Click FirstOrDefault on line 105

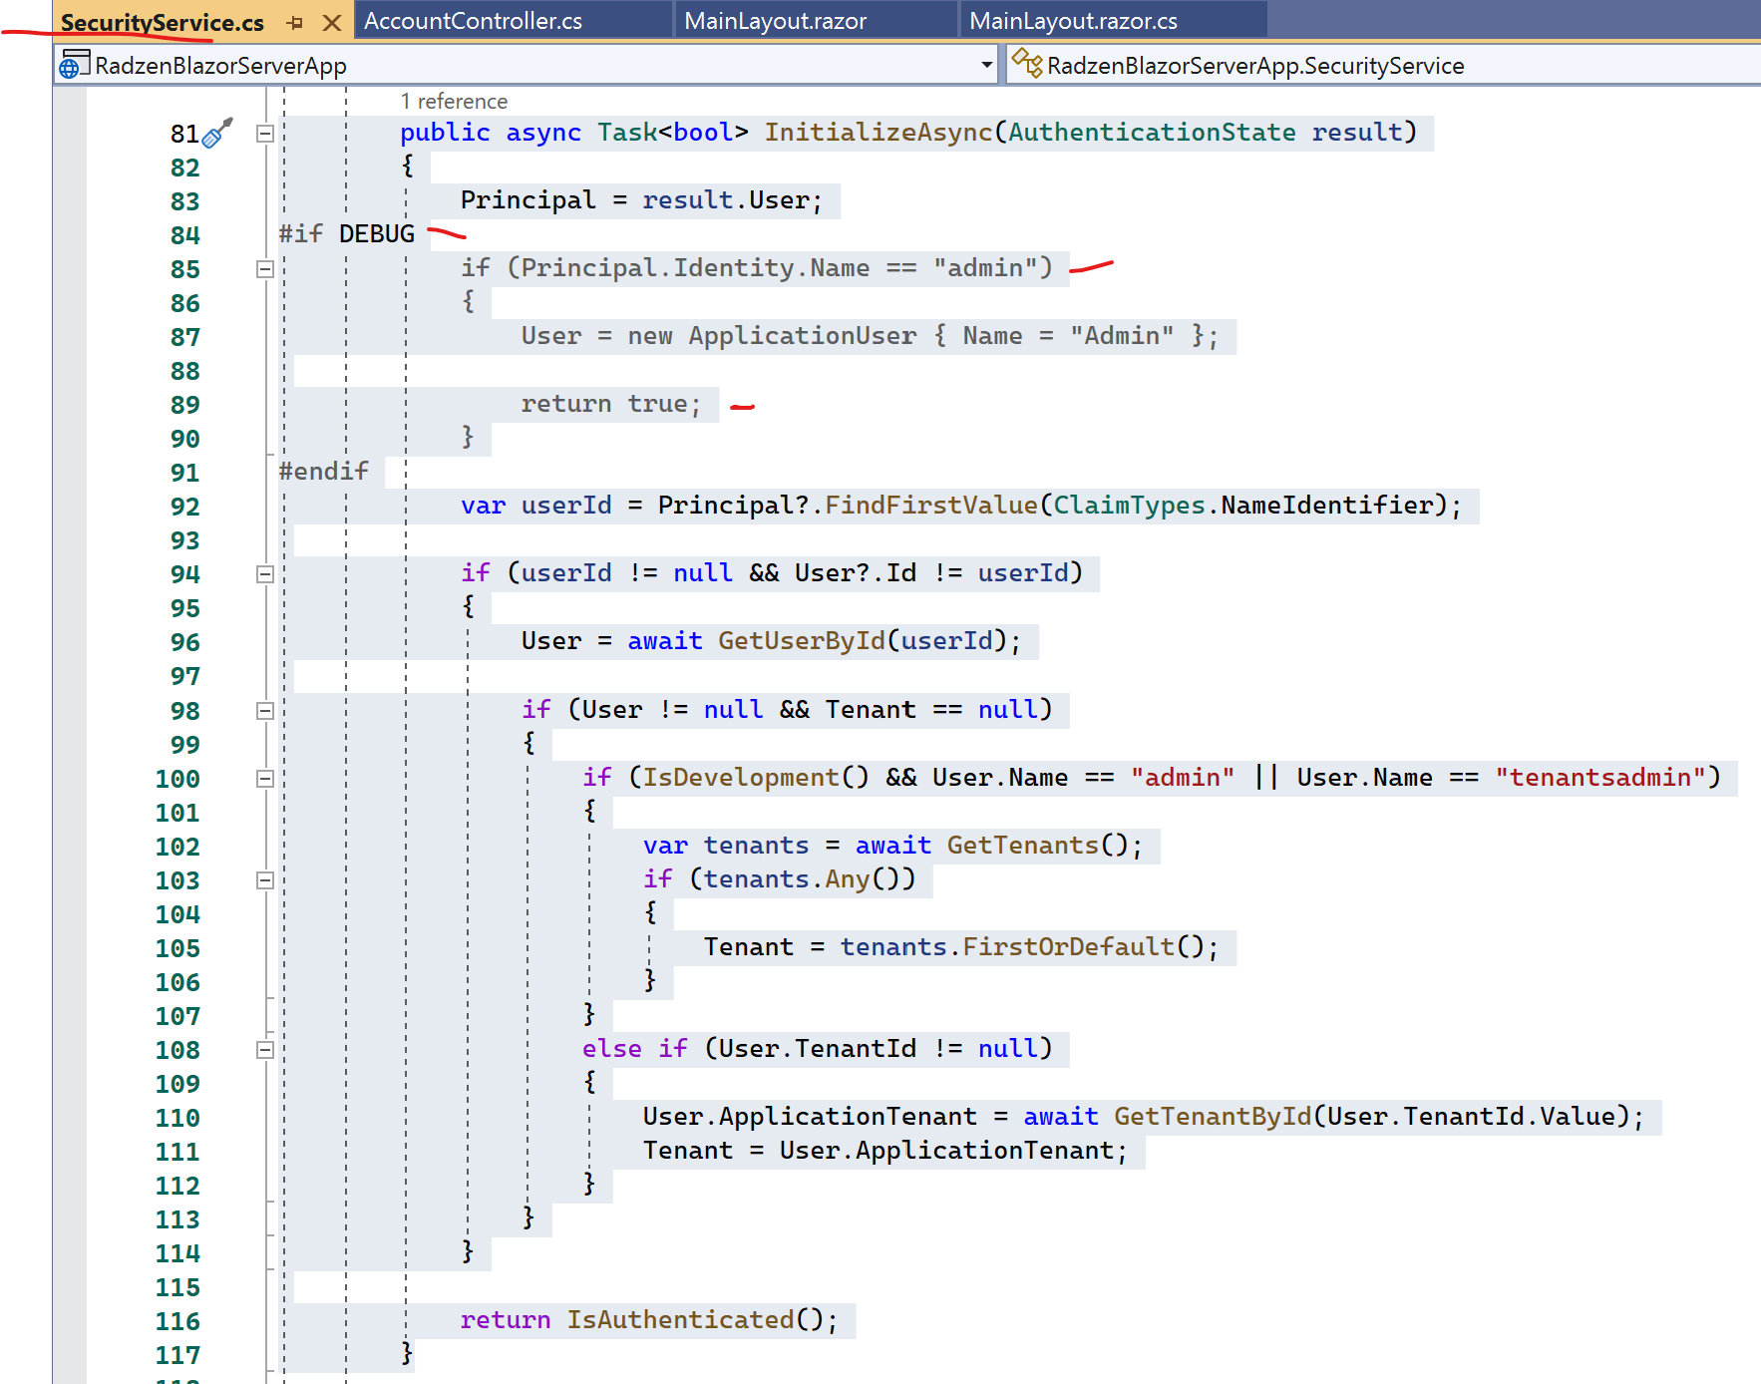pyautogui.click(x=1069, y=947)
